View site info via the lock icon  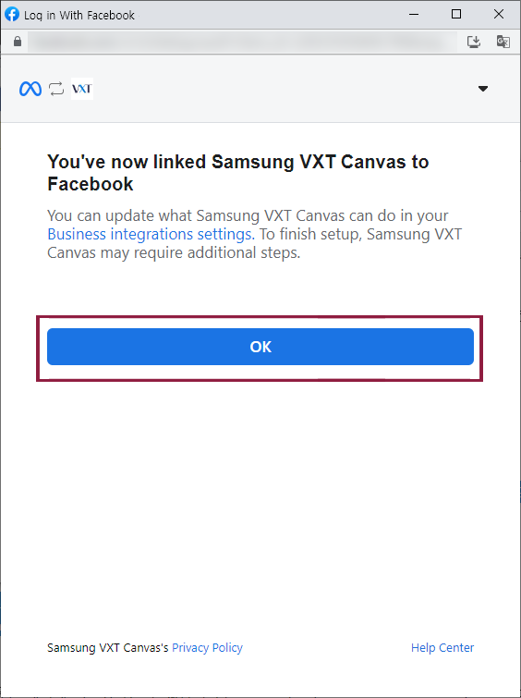click(18, 42)
